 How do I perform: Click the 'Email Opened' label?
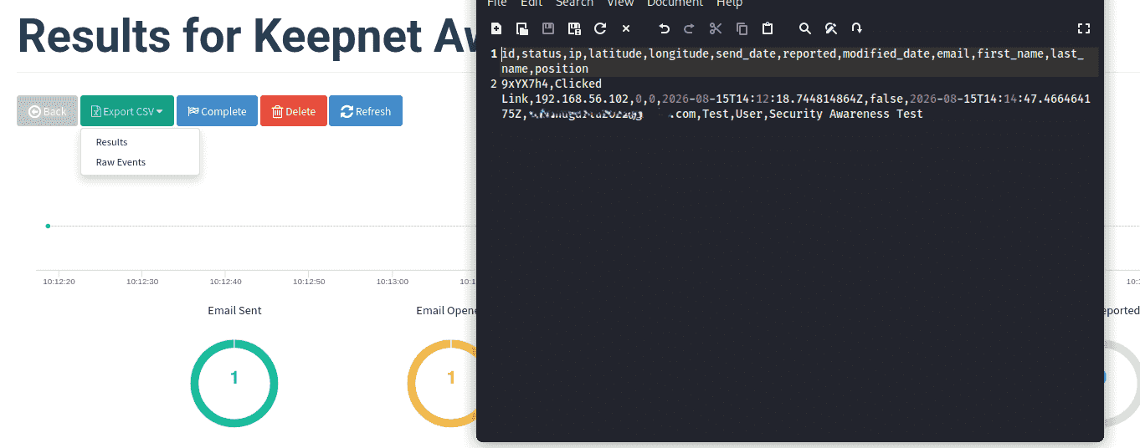[x=447, y=310]
